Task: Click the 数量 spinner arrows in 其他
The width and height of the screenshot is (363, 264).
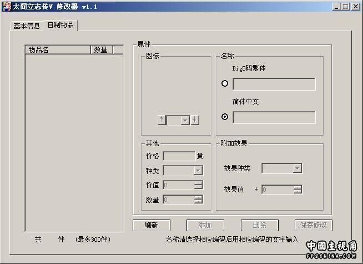Action: coord(198,200)
